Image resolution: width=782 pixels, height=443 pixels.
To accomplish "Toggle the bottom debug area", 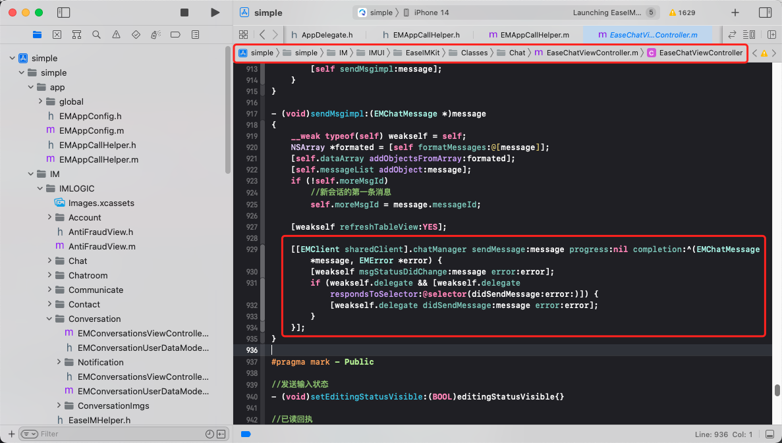I will pyautogui.click(x=769, y=434).
